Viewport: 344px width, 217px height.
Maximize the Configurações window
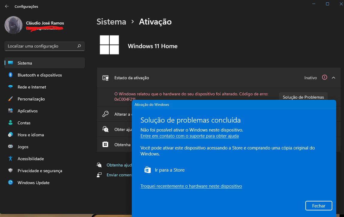pos(327,4)
